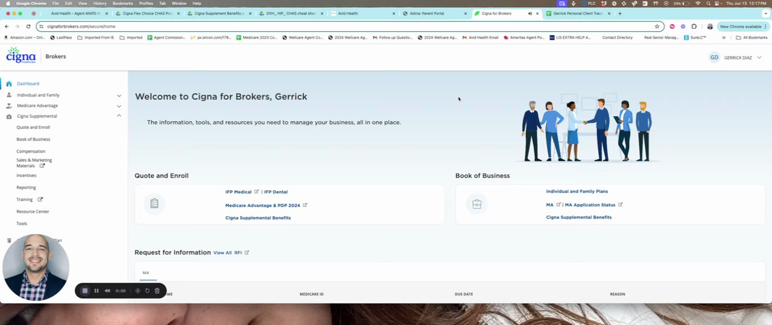
Task: Open the Dashboard home icon
Action: point(8,84)
